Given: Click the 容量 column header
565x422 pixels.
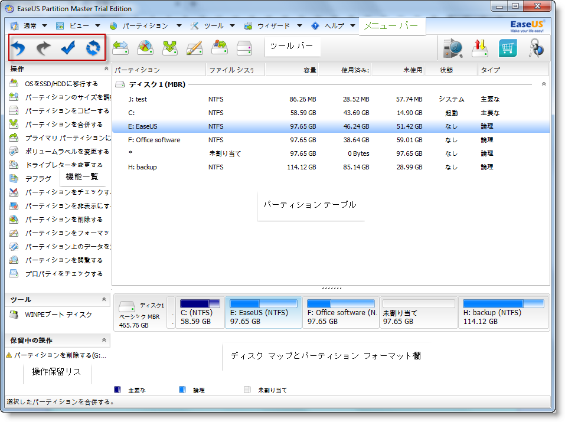Looking at the screenshot, I should pos(291,70).
